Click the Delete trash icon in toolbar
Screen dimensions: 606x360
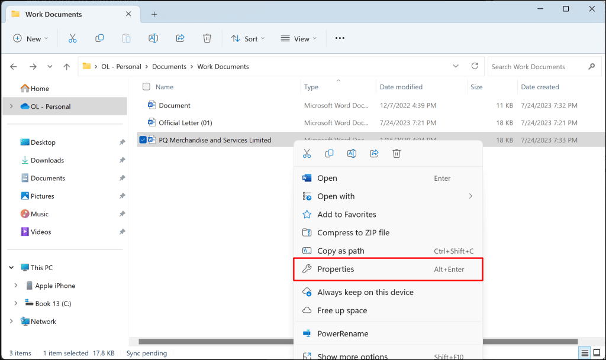(207, 38)
